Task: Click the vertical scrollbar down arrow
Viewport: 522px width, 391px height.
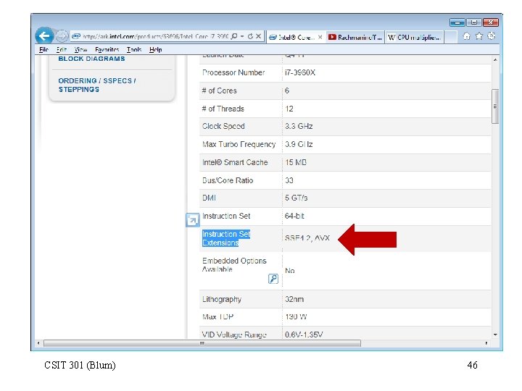Action: coord(495,335)
